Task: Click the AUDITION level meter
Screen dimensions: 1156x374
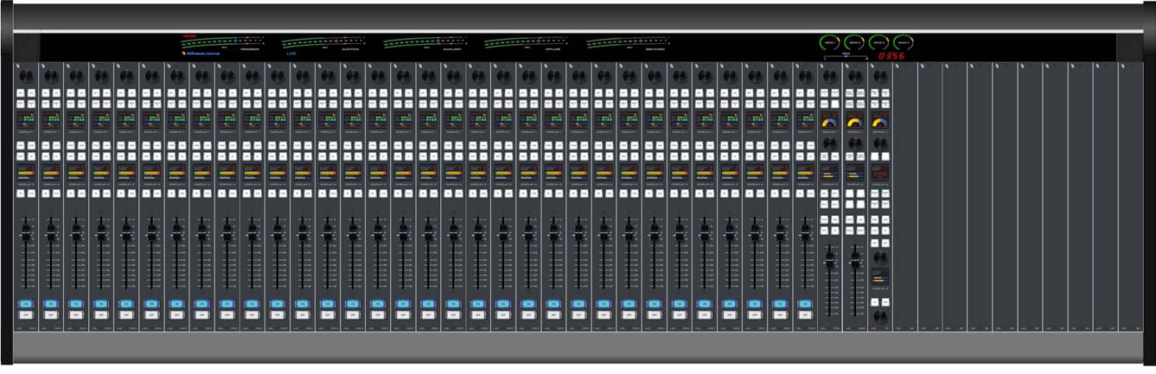Action: click(322, 41)
